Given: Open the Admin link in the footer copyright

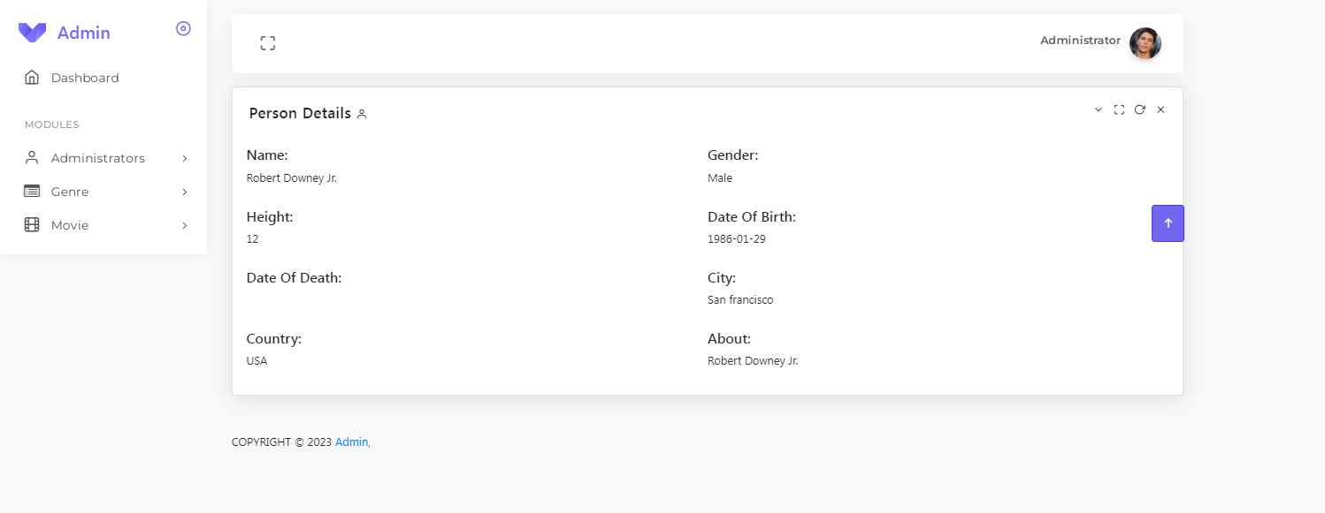Looking at the screenshot, I should [351, 441].
